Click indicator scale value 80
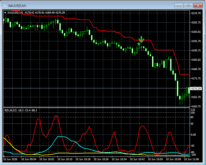This screenshot has width=206, height=165. (192, 117)
